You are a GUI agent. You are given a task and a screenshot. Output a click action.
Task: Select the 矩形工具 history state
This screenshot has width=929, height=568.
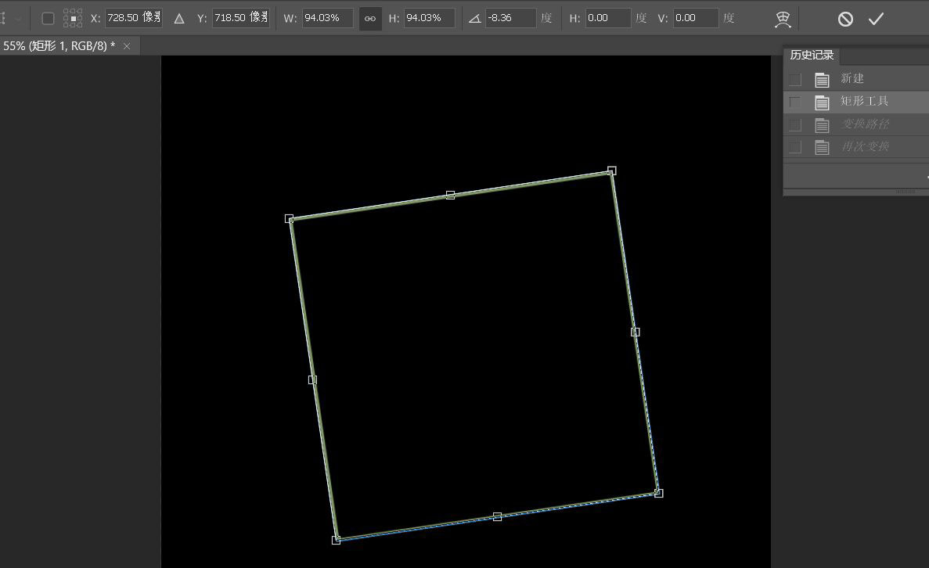click(x=856, y=102)
